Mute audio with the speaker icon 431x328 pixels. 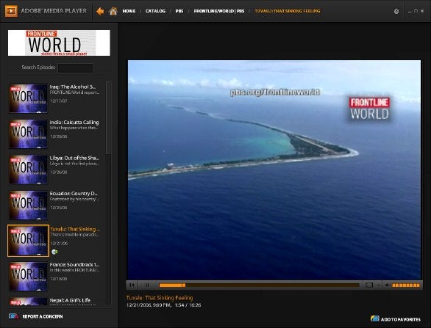point(387,285)
